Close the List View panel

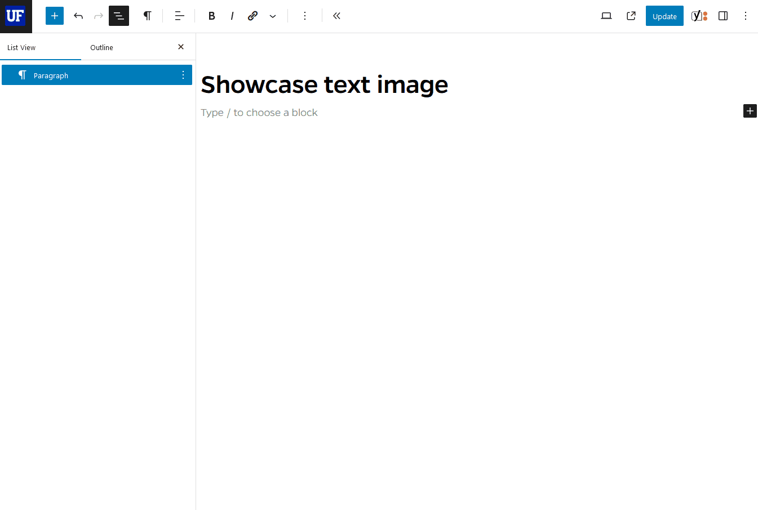click(x=180, y=47)
